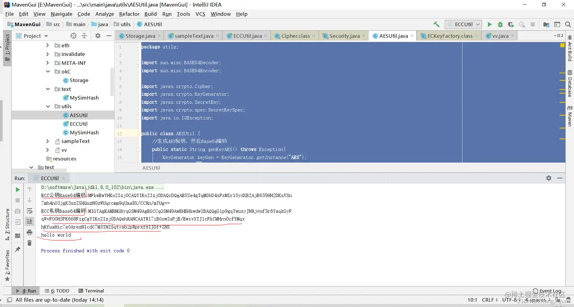Expand the eth folder
574x307 pixels.
(x=47, y=45)
